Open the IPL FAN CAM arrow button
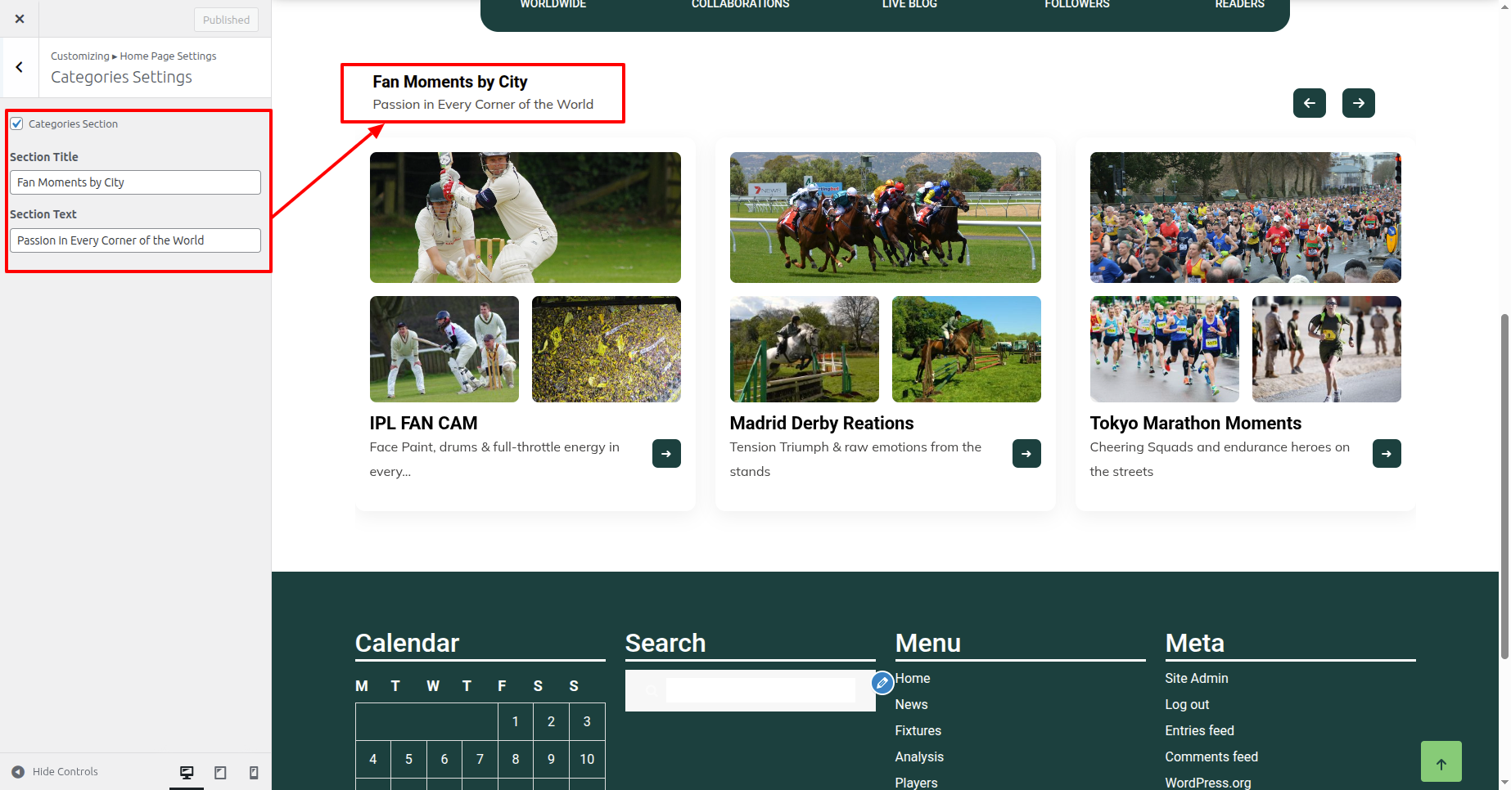Image resolution: width=1511 pixels, height=790 pixels. (666, 453)
